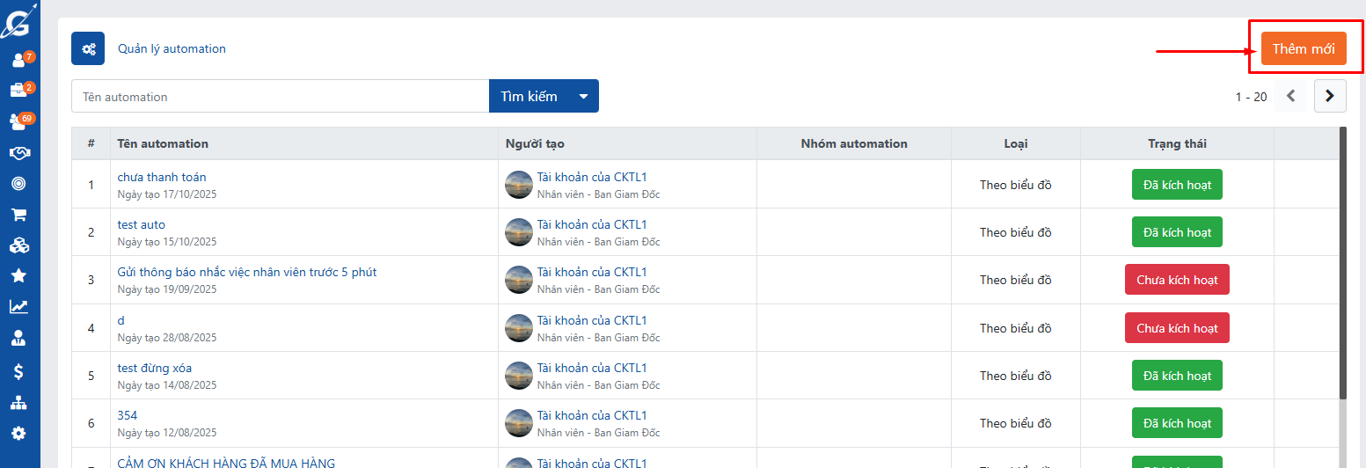Viewport: 1366px width, 468px height.
Task: Click the previous page arrow button
Action: click(1290, 97)
